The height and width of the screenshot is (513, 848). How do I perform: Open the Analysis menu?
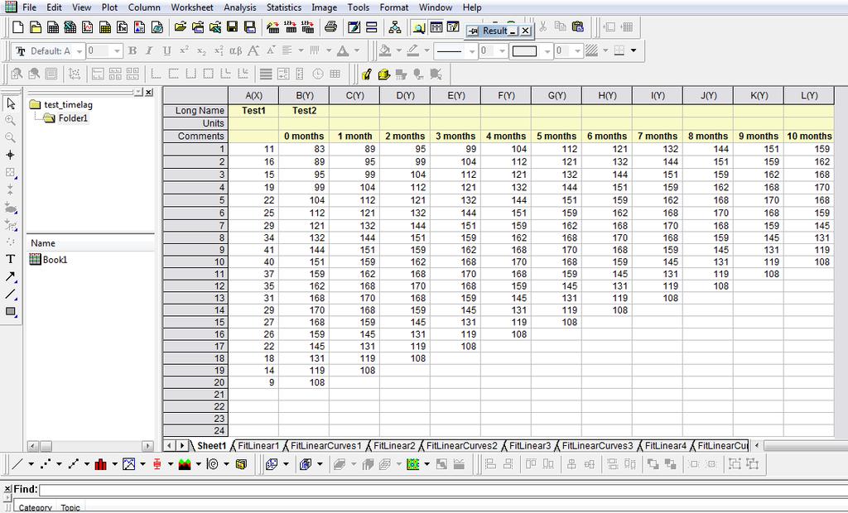(239, 7)
